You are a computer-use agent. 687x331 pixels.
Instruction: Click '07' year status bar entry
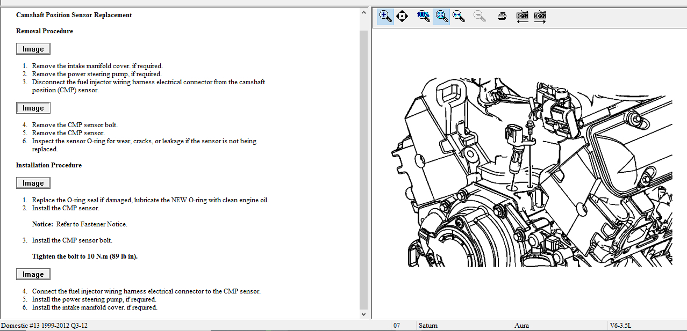[397, 326]
